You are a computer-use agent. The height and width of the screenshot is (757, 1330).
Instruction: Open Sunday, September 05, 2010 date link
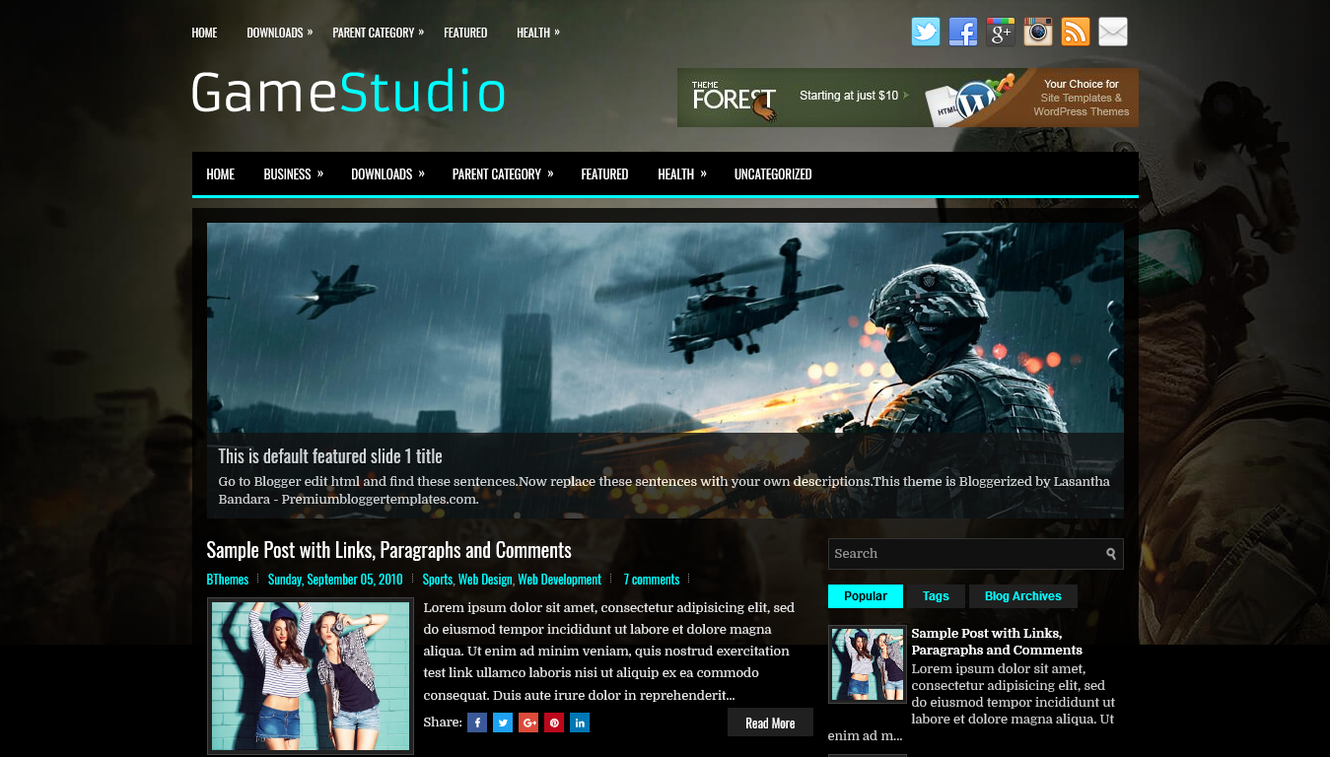[x=335, y=580]
